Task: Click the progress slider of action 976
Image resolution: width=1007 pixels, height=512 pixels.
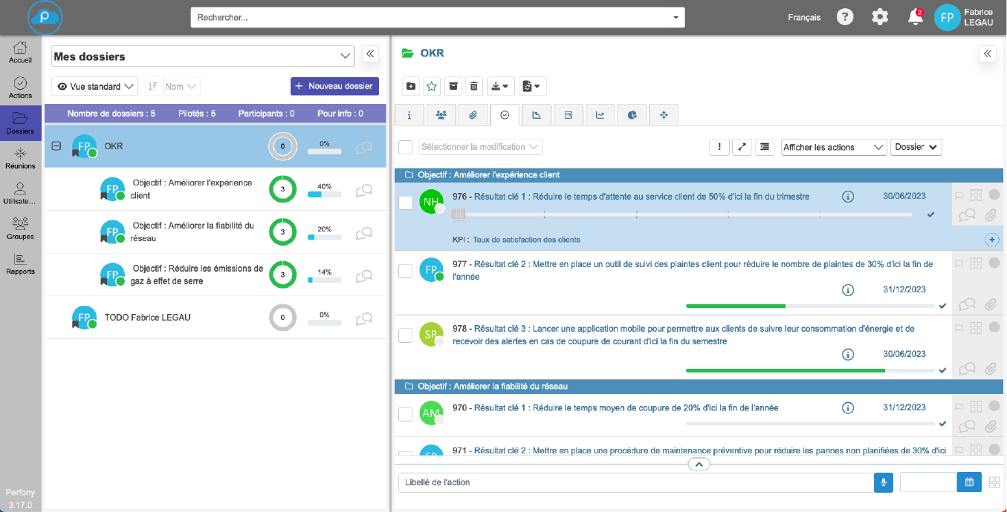Action: point(685,214)
